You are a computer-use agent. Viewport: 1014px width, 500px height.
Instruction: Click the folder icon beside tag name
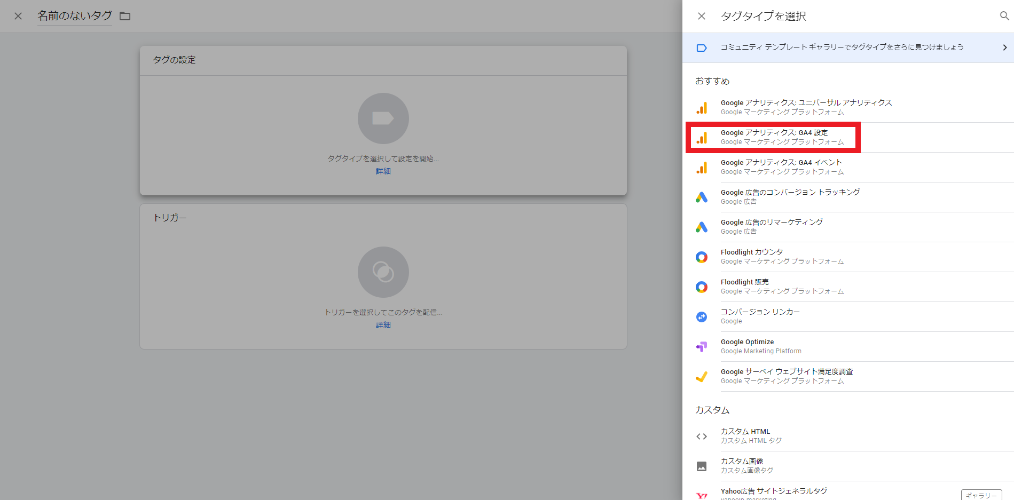(125, 16)
